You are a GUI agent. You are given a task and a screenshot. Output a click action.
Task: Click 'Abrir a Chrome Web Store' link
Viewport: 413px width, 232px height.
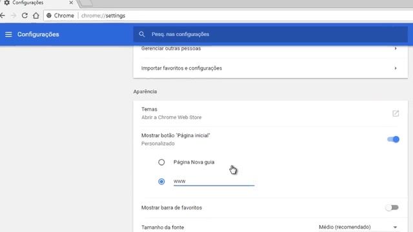171,117
